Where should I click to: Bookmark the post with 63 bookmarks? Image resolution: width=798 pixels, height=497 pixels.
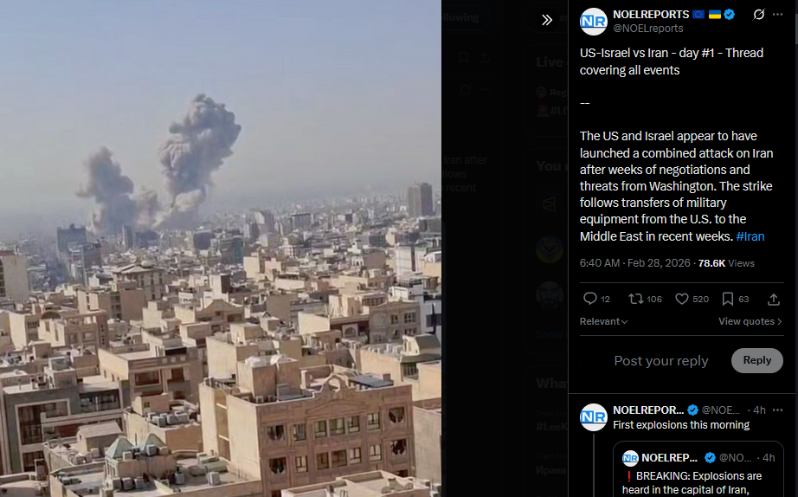click(736, 299)
